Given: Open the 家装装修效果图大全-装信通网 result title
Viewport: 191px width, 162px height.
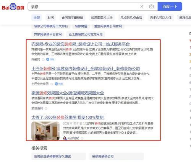Looking at the screenshot, I should coord(68,93).
